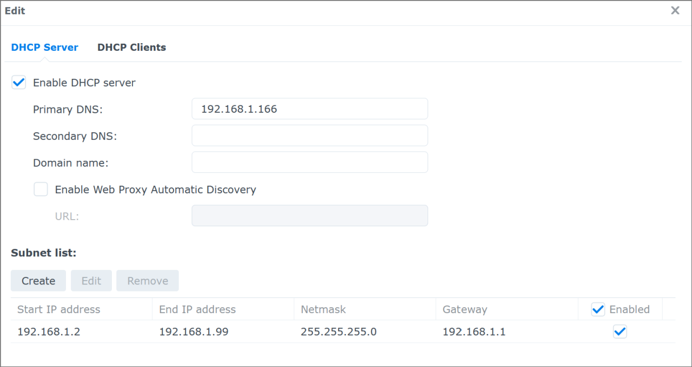Click the Primary DNS input field
This screenshot has height=367, width=692.
point(309,108)
